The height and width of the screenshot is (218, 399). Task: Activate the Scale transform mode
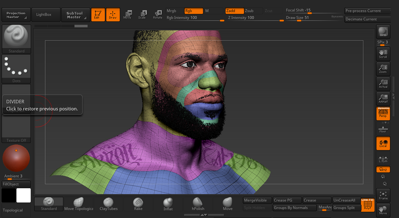coord(142,15)
